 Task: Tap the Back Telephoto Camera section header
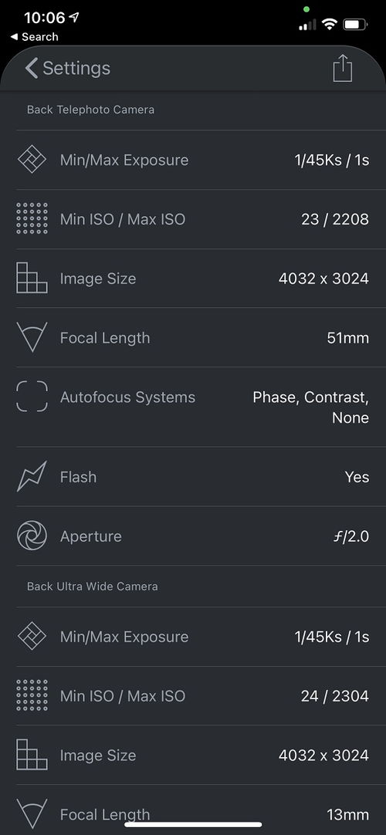point(90,110)
